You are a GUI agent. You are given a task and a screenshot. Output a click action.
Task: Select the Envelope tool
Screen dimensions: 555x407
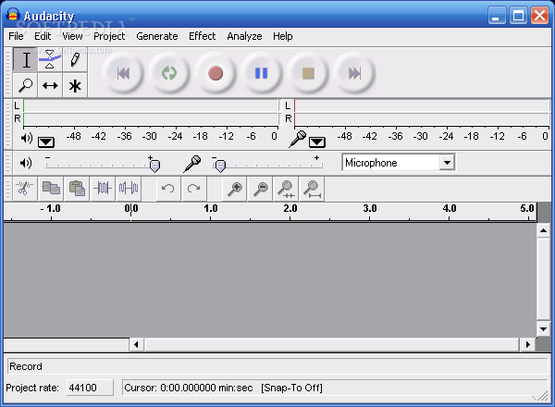(x=50, y=59)
